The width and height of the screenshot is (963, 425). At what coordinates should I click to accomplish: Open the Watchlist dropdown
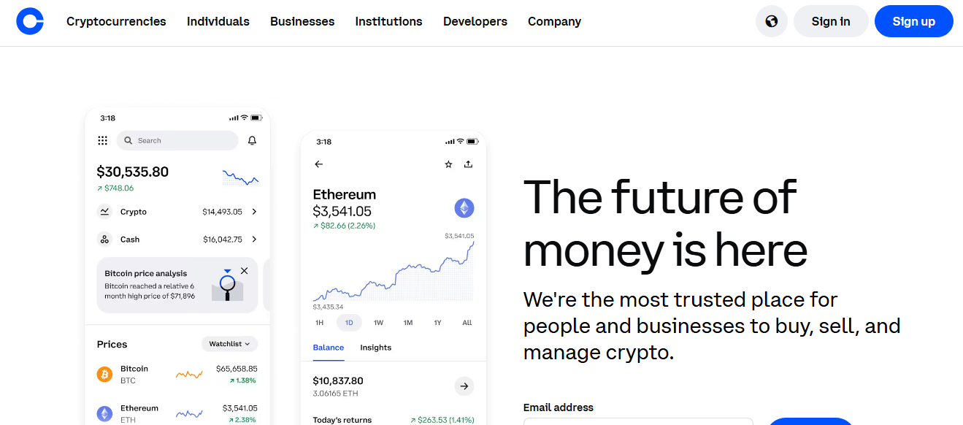coord(229,344)
